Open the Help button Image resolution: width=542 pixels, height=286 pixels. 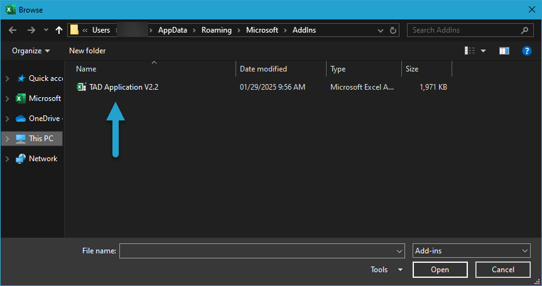[526, 51]
